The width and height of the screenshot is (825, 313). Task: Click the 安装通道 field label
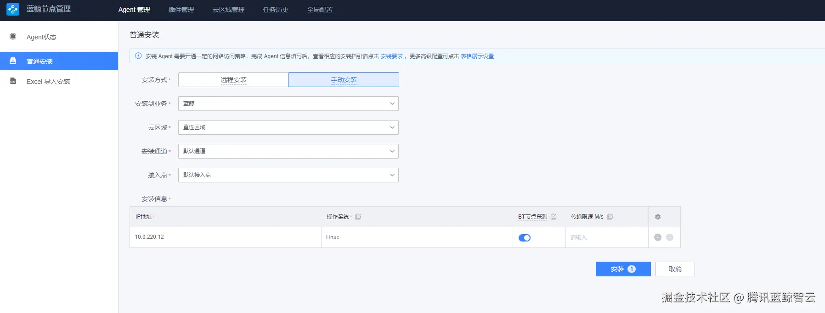coord(154,151)
